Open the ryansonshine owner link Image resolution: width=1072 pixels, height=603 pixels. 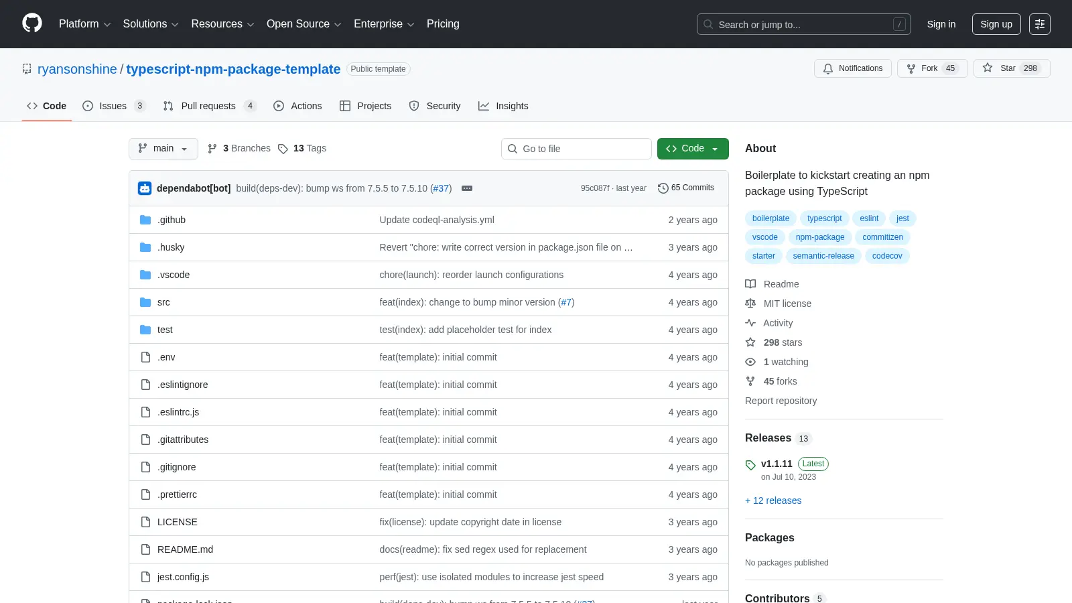pyautogui.click(x=77, y=69)
